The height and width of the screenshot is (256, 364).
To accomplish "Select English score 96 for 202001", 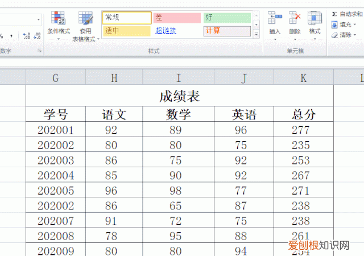I will [x=244, y=129].
